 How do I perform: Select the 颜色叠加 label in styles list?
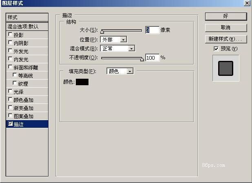pos(24,100)
